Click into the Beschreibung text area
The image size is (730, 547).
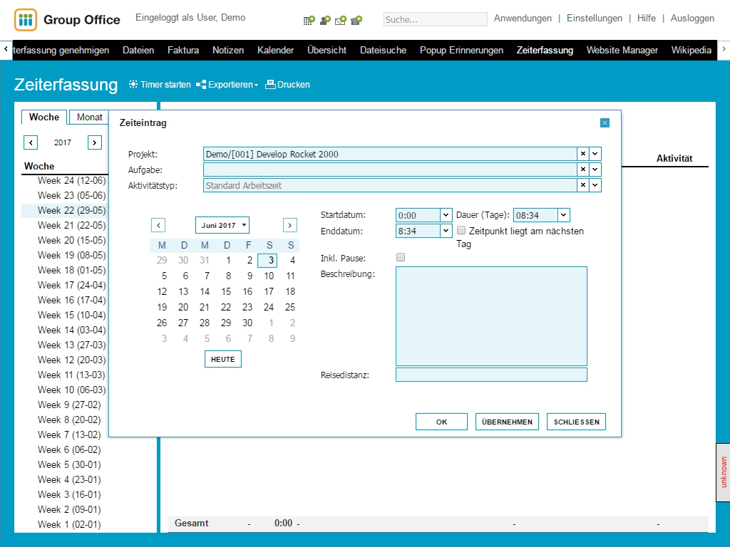point(491,316)
